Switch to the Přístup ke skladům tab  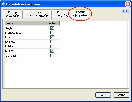(x=12, y=14)
